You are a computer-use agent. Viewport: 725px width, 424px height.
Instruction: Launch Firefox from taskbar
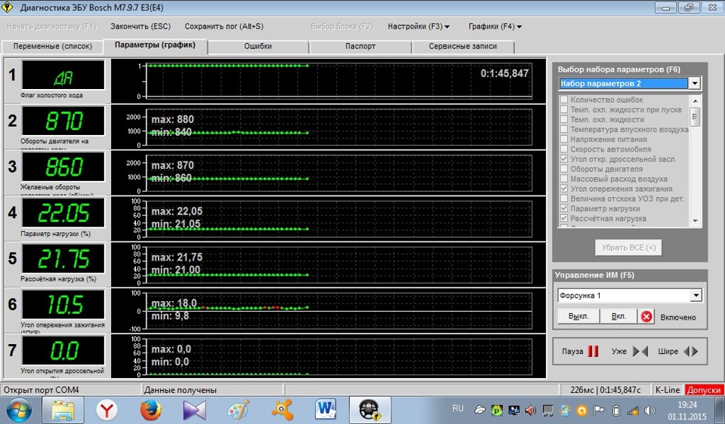point(151,410)
